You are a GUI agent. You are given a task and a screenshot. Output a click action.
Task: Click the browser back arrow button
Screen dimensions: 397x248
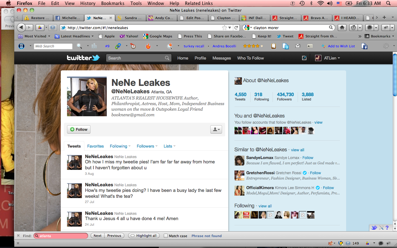pos(21,28)
